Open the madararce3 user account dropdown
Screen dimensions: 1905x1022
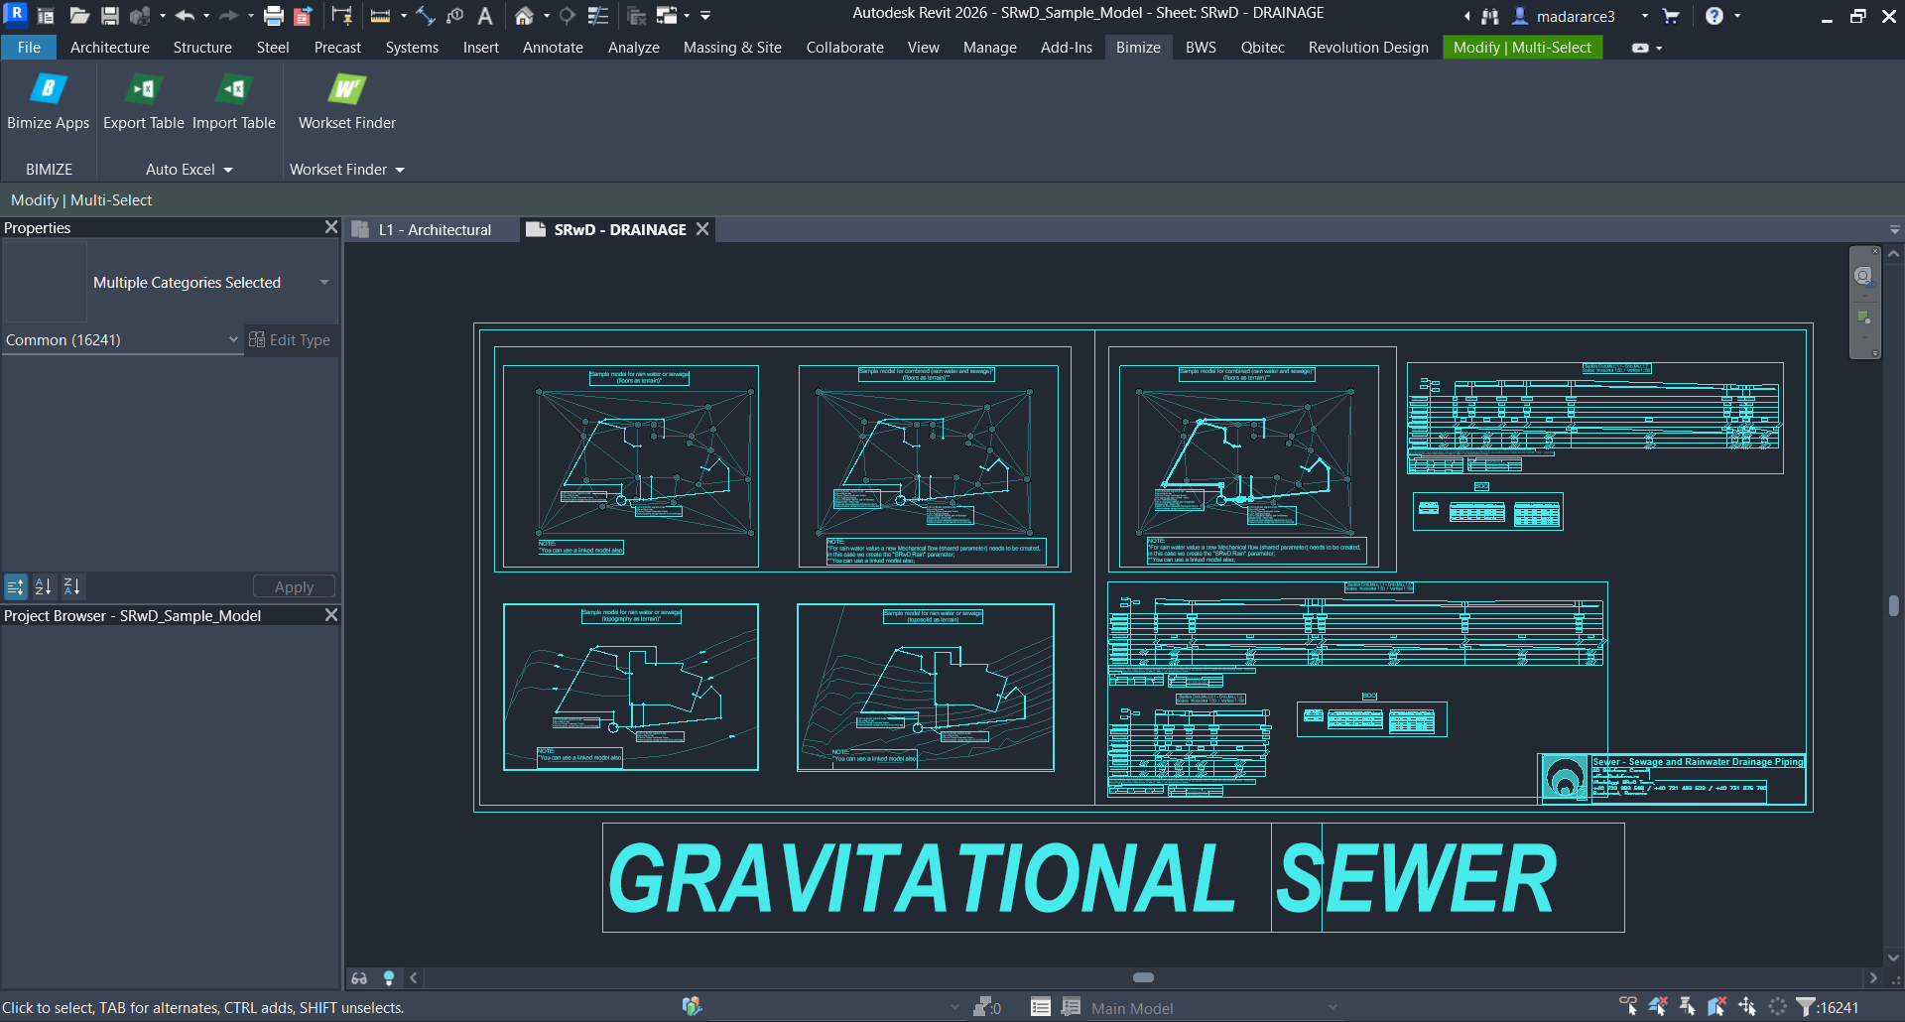point(1644,16)
